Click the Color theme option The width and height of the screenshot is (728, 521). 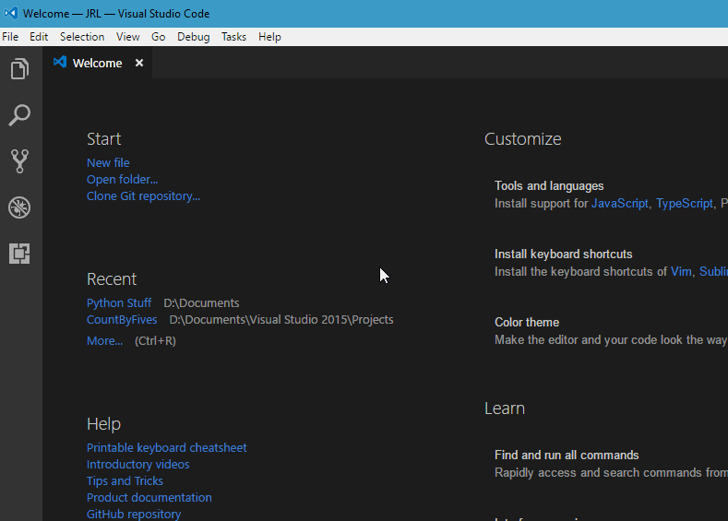(527, 323)
